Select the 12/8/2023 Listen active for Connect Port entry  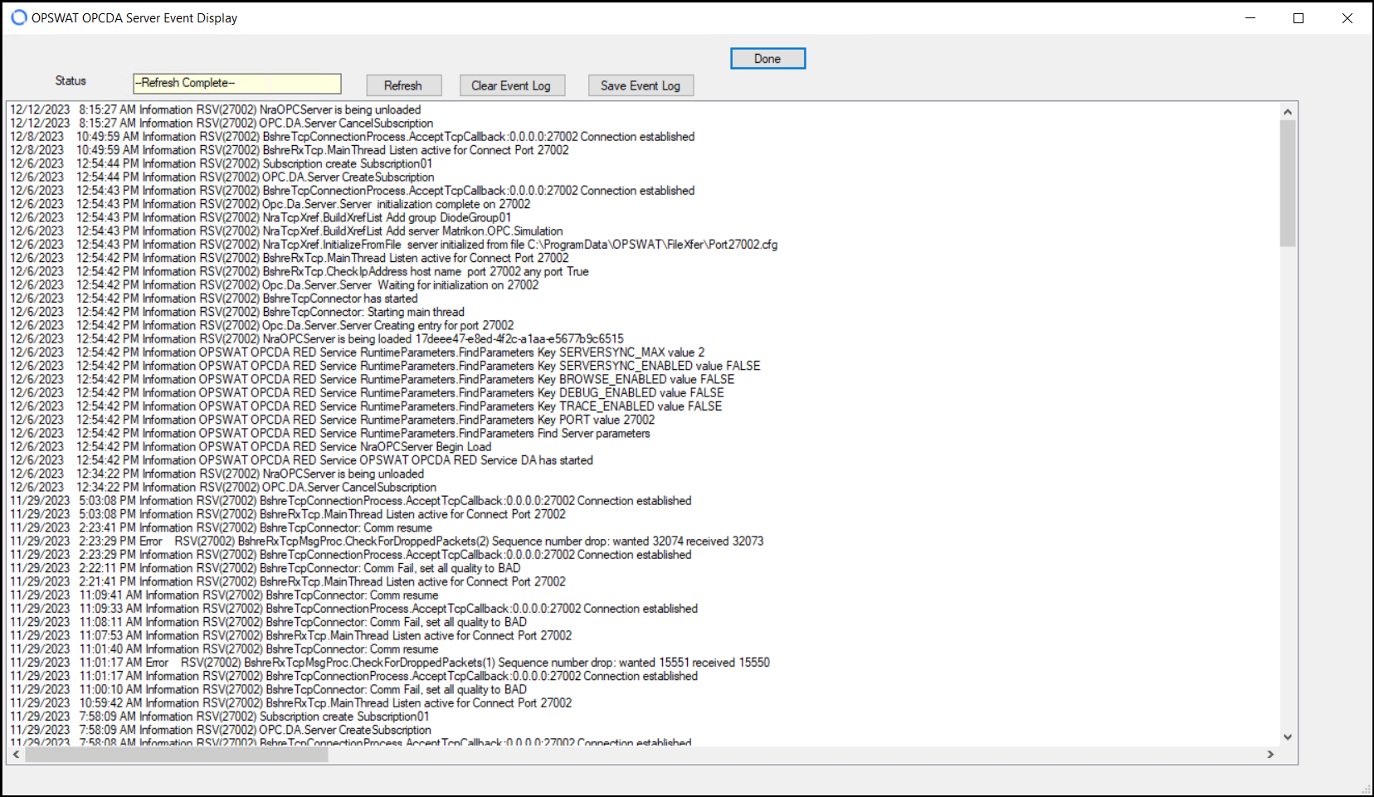(290, 150)
